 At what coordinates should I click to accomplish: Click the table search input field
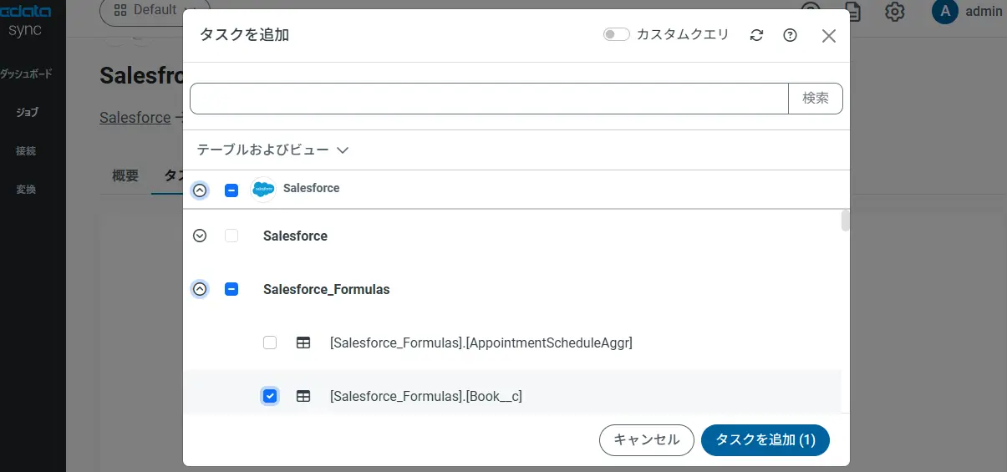click(489, 99)
